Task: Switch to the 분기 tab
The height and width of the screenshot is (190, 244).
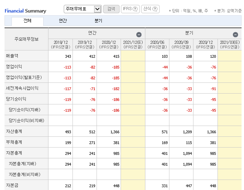Action: pyautogui.click(x=98, y=21)
